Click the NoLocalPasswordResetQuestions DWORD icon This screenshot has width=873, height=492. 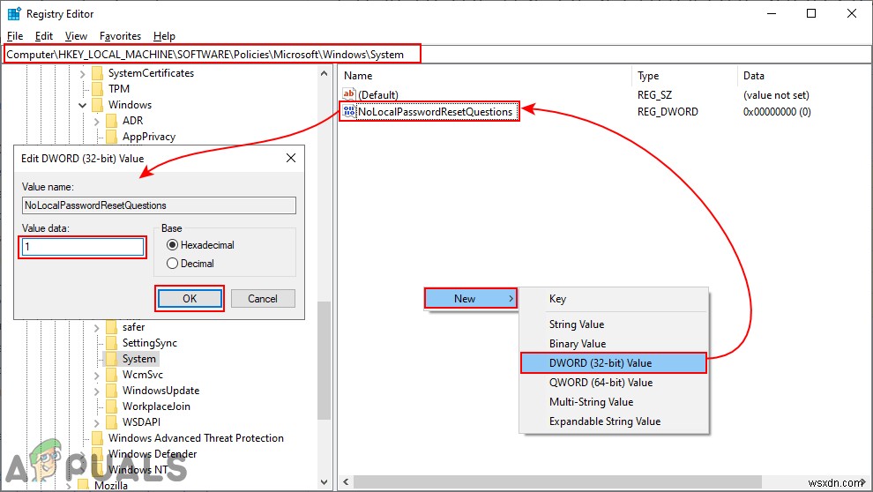click(x=349, y=111)
